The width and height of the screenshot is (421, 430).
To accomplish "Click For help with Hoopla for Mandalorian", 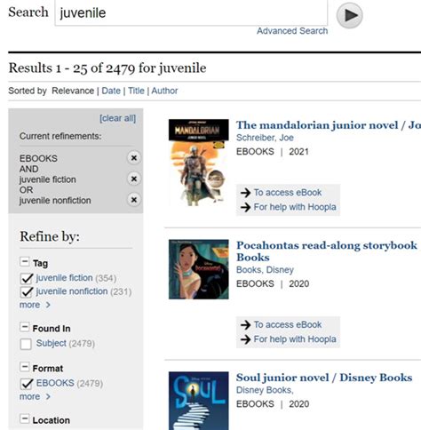I will click(x=295, y=207).
